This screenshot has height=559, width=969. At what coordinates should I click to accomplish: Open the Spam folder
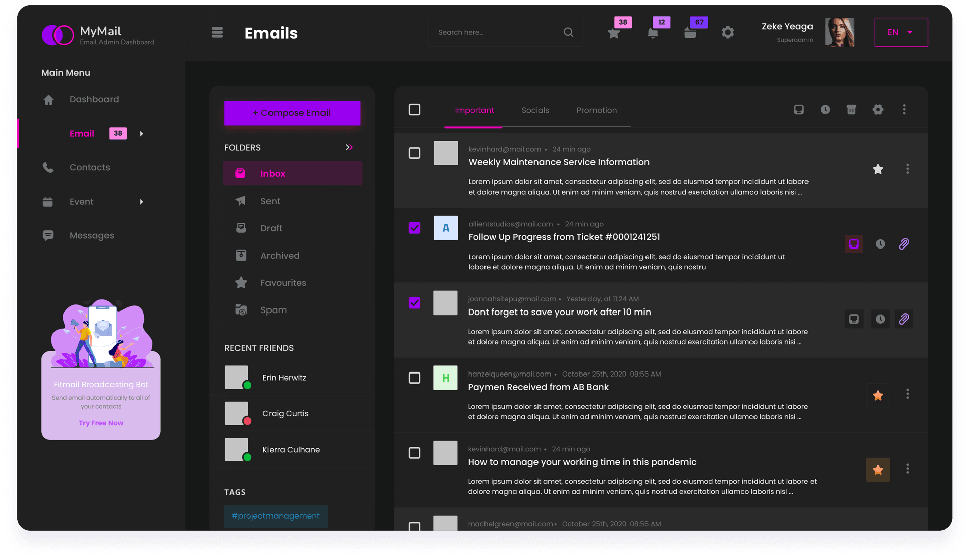point(274,309)
